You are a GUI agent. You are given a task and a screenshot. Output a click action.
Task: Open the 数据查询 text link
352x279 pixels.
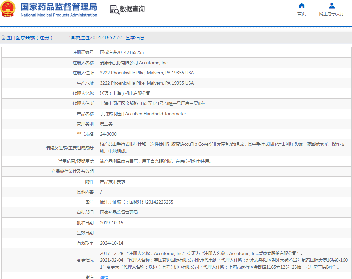point(132,9)
